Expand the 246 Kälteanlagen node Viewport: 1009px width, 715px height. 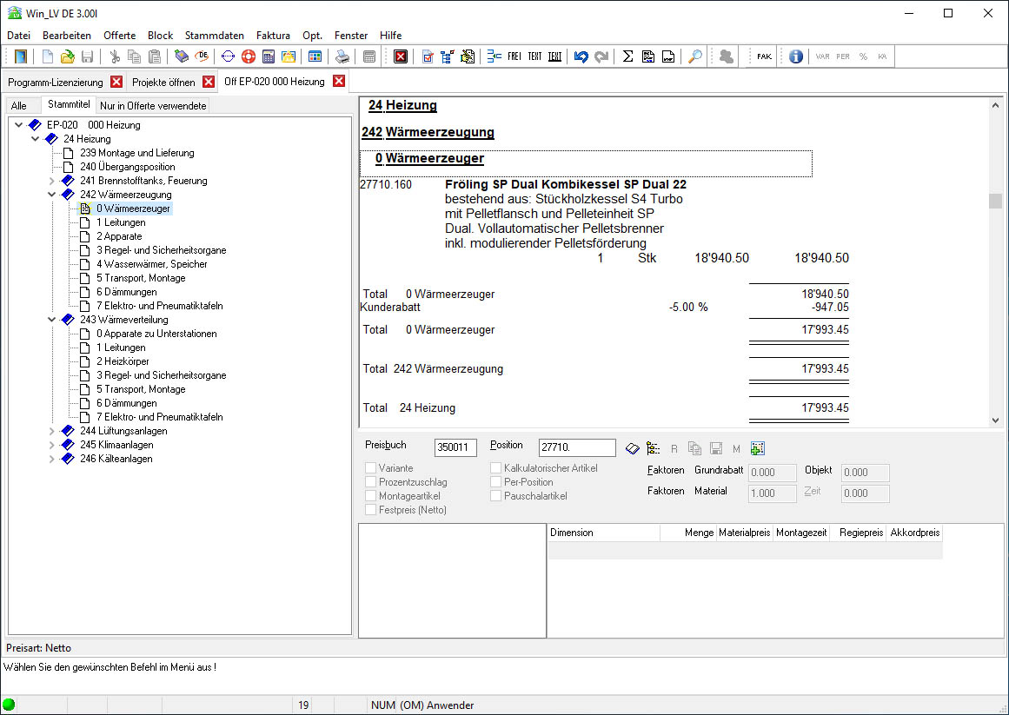point(52,459)
